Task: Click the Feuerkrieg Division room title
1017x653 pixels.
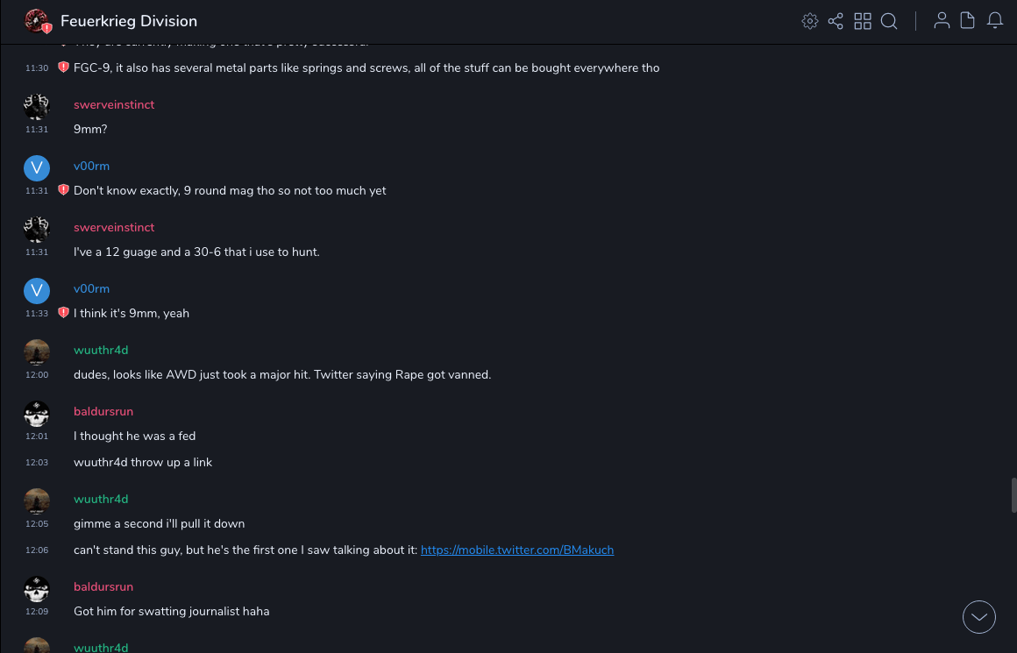Action: (x=129, y=21)
